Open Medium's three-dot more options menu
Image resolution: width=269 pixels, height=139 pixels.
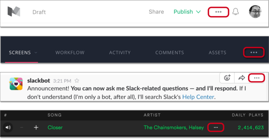pyautogui.click(x=219, y=12)
